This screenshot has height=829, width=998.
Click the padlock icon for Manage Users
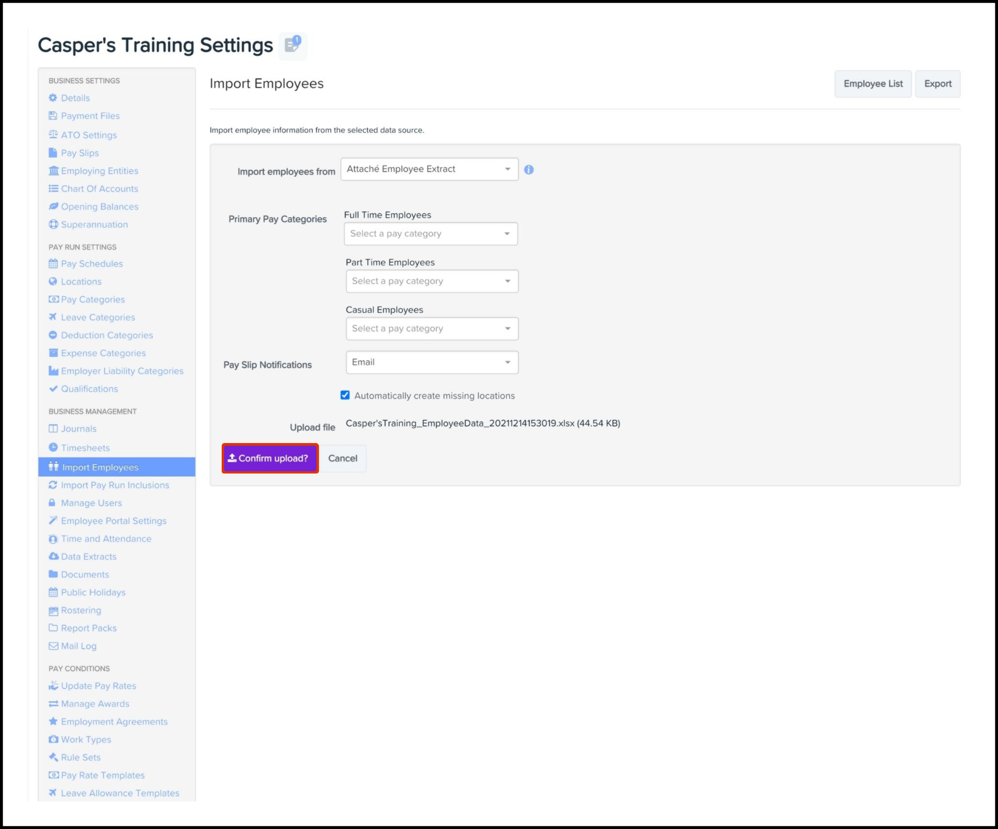coord(52,503)
